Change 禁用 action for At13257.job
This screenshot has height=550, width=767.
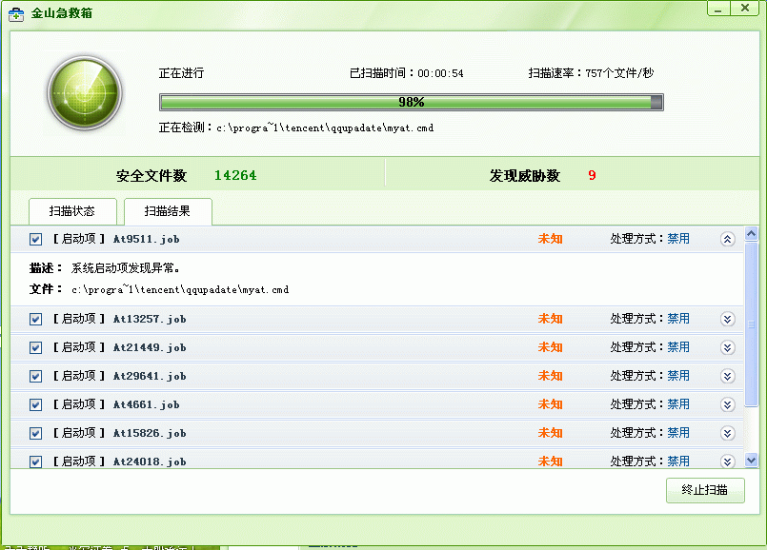coord(678,319)
